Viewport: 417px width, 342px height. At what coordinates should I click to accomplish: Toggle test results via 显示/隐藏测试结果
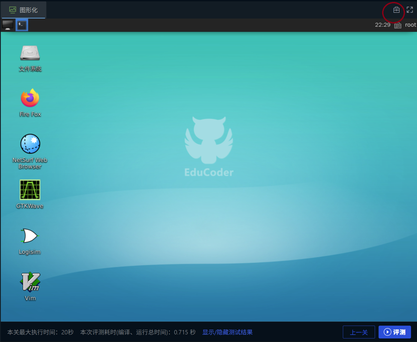[227, 332]
